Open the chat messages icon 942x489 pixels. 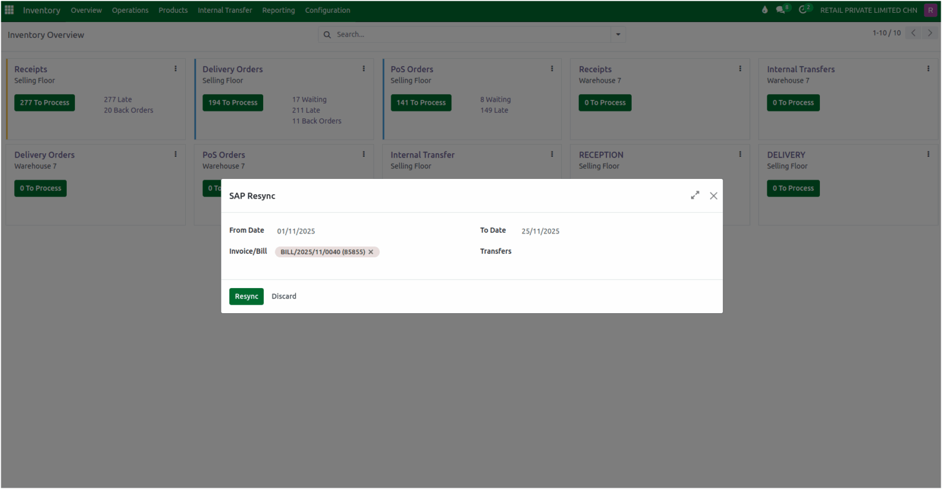pos(781,10)
